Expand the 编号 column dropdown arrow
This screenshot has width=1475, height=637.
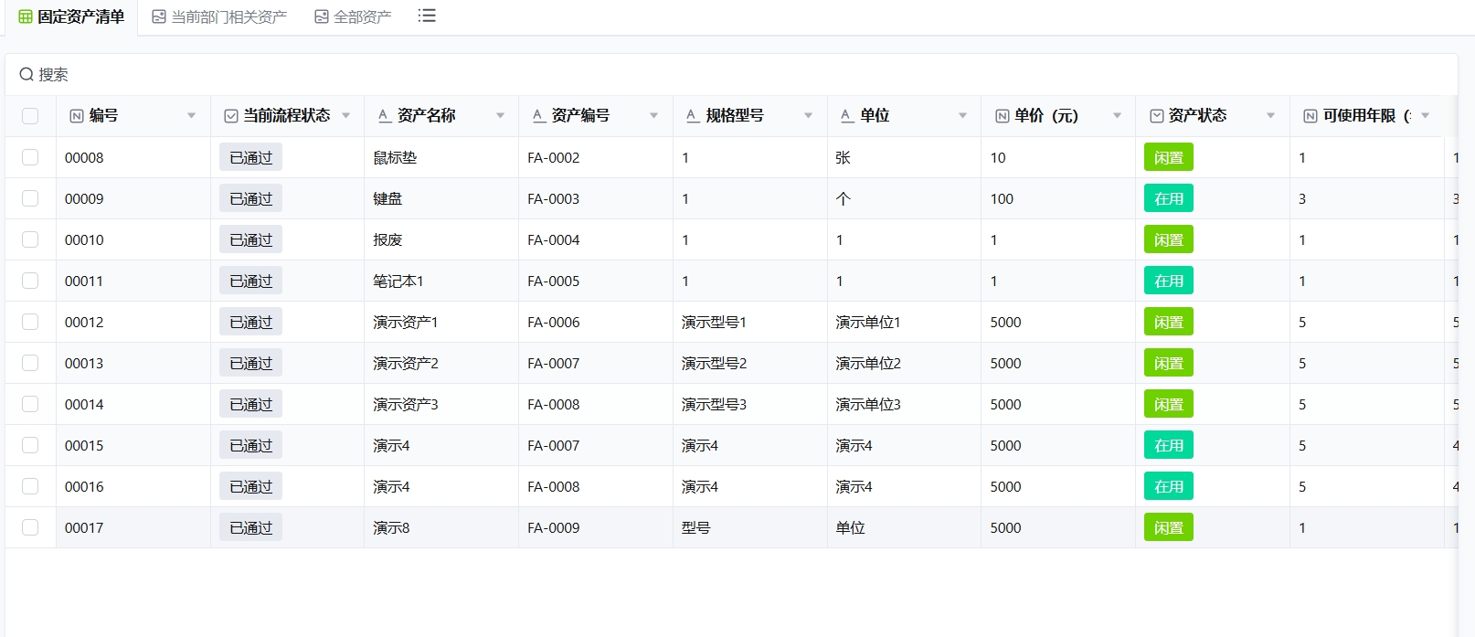(191, 116)
